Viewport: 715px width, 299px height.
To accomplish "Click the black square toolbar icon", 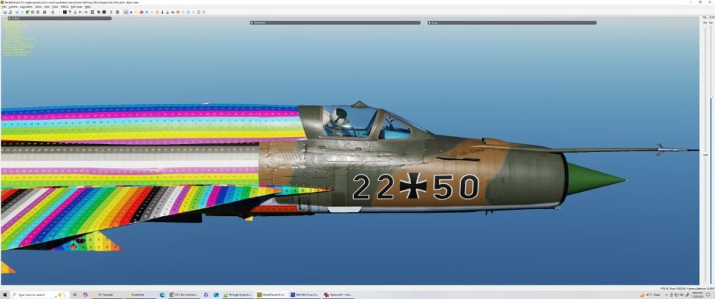I will click(x=65, y=12).
